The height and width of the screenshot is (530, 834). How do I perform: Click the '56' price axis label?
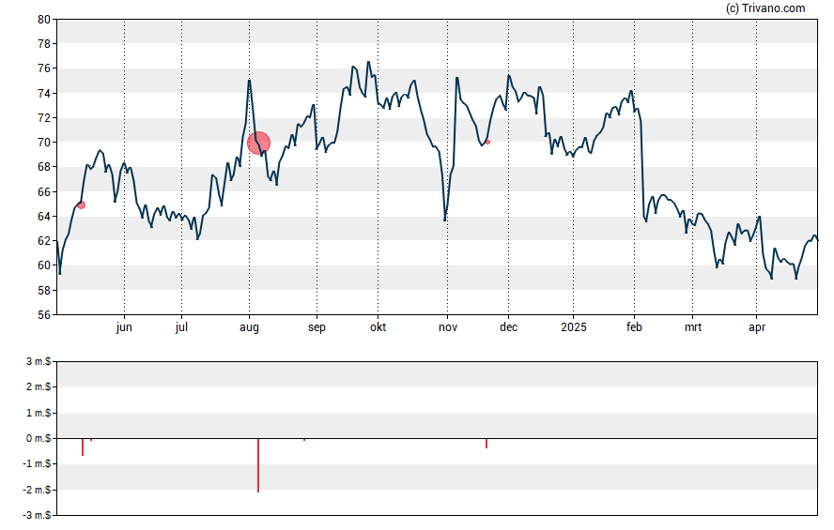pos(44,314)
